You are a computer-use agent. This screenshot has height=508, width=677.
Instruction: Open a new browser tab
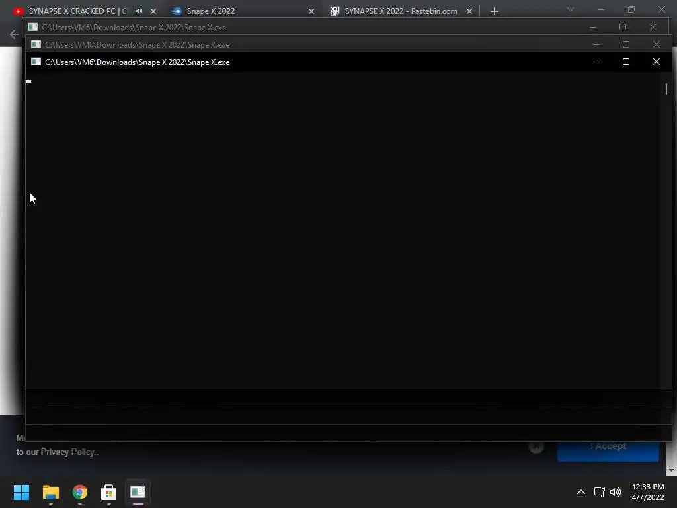click(495, 11)
